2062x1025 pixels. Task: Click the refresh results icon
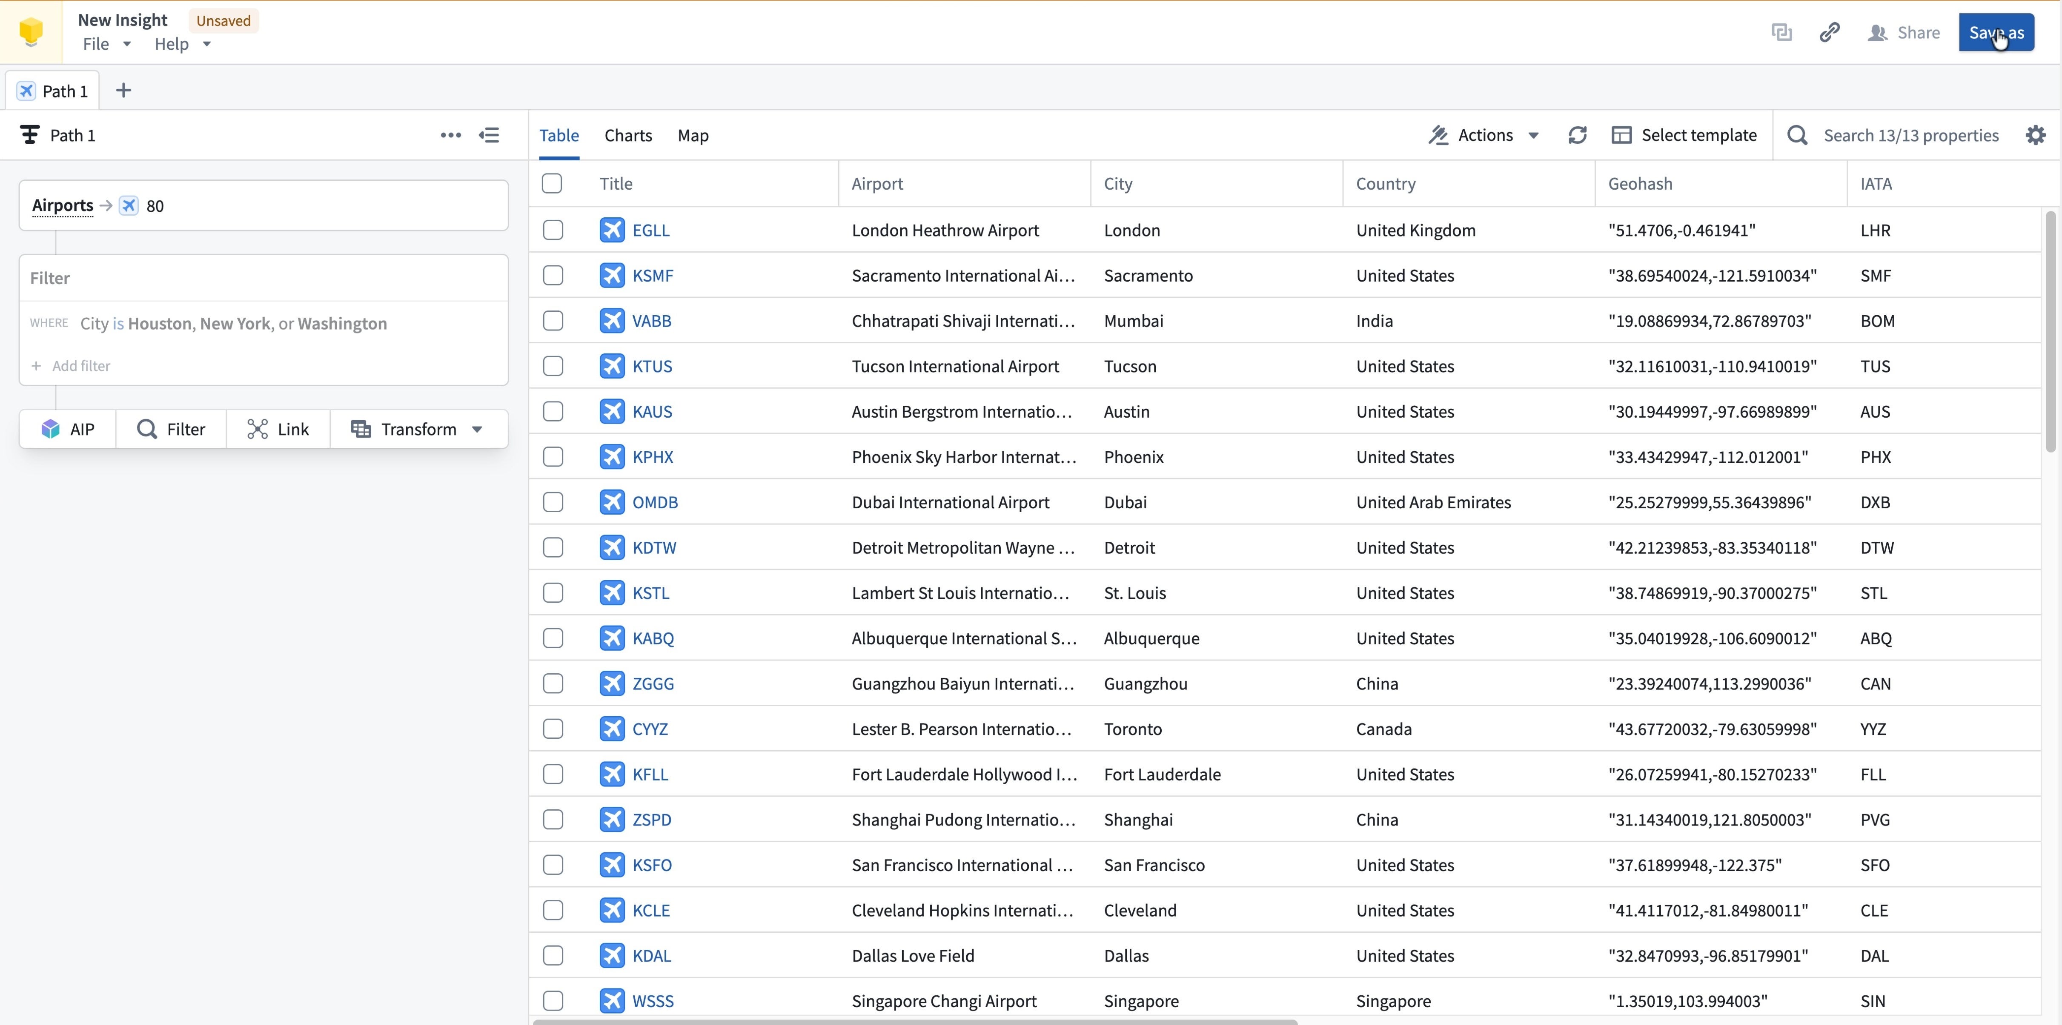pos(1577,135)
